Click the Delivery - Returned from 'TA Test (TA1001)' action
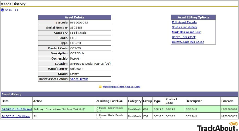239x131 pixels. pos(59,109)
